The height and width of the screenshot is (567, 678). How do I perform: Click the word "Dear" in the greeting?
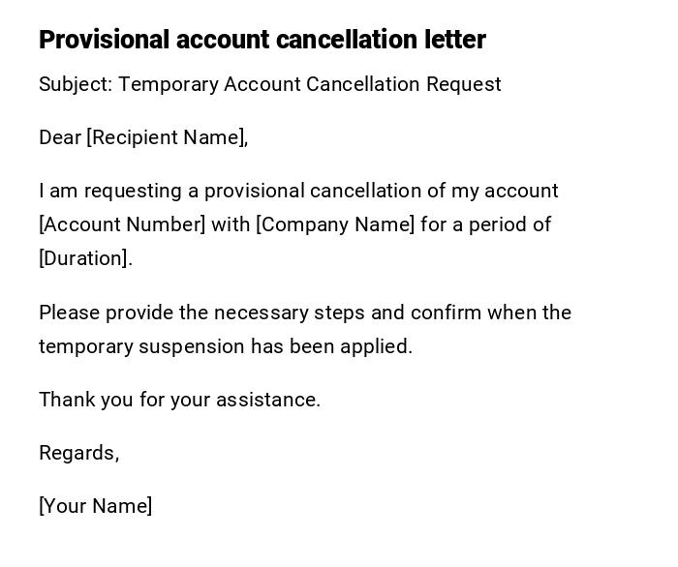point(60,137)
